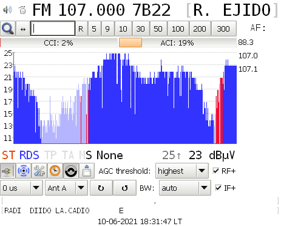The image size is (281, 226).
Task: Select the 100 step button
Action: [x=178, y=29]
